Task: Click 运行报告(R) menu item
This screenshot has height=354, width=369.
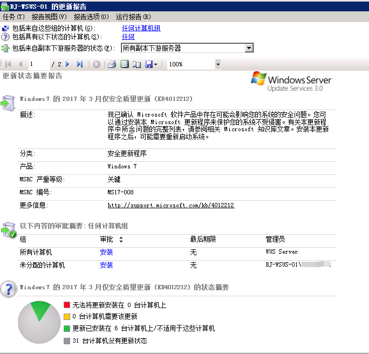Action: 133,17
